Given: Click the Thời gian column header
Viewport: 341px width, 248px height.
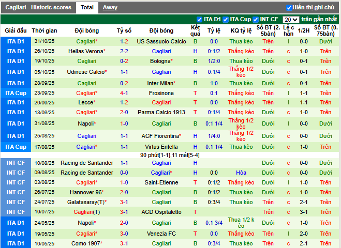Looking at the screenshot, I should click(x=45, y=30).
